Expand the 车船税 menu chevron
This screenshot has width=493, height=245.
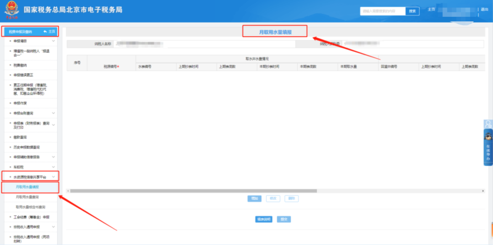(53, 167)
